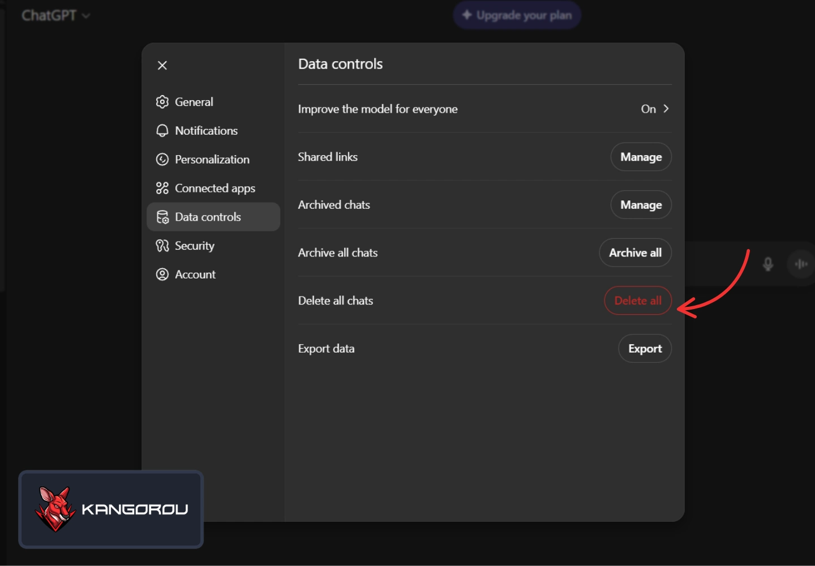
Task: Manage archived chats
Action: pyautogui.click(x=641, y=205)
